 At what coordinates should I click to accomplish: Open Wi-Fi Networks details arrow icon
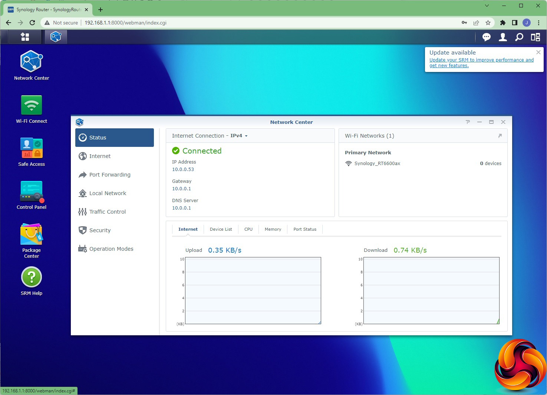500,136
